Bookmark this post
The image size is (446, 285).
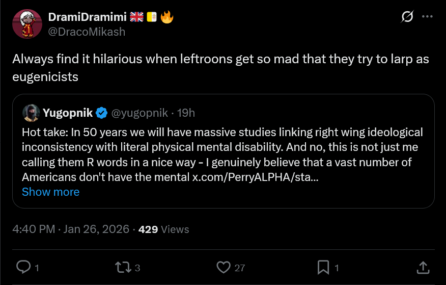323,267
